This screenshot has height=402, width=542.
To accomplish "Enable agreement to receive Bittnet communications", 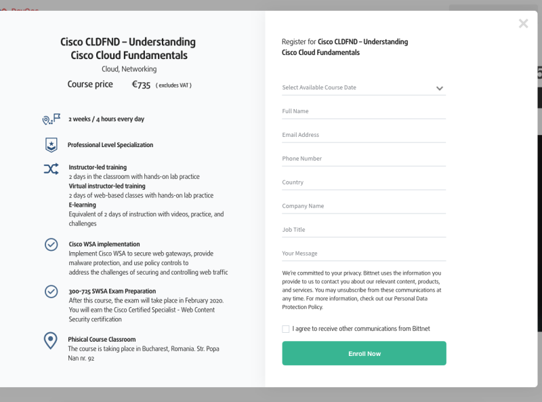I will (x=286, y=329).
